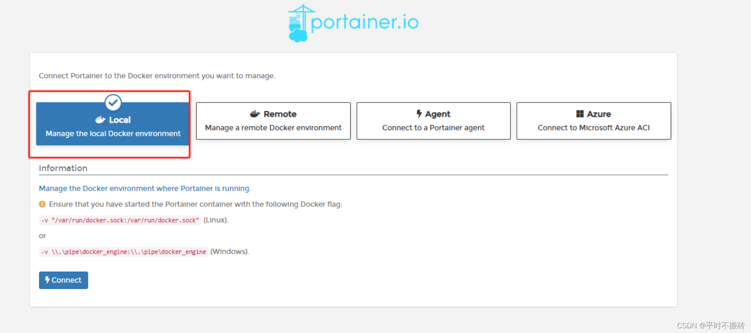Click 'Manage a remote Docker environment' caption
Screen dimensions: 751x333
pos(273,128)
